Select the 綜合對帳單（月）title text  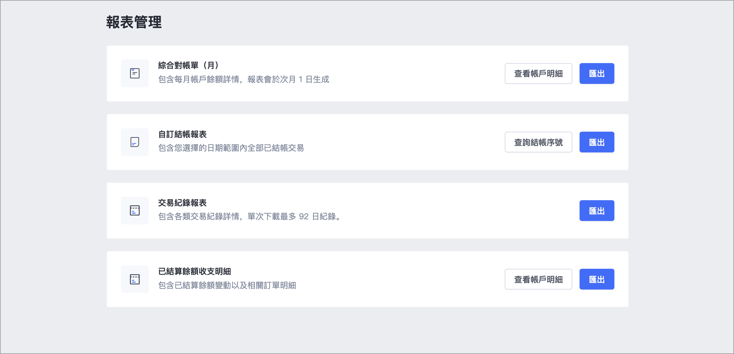(x=189, y=65)
